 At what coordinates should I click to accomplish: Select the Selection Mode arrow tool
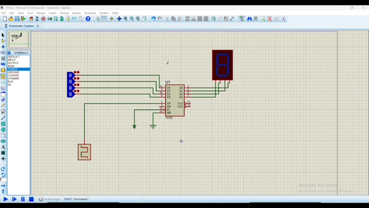(x=3, y=35)
